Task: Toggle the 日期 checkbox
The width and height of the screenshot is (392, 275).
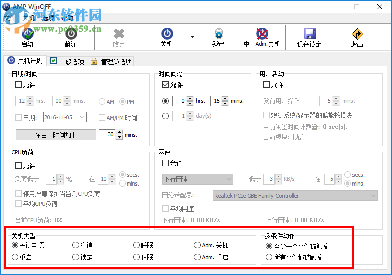Action: 19,117
